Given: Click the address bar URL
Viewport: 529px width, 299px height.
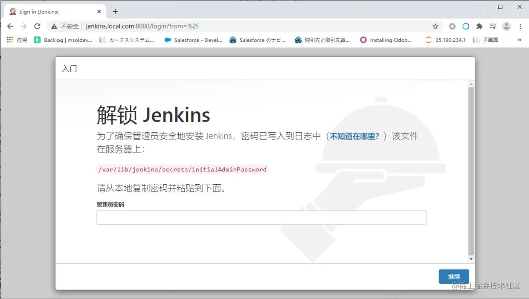Looking at the screenshot, I should click(142, 26).
